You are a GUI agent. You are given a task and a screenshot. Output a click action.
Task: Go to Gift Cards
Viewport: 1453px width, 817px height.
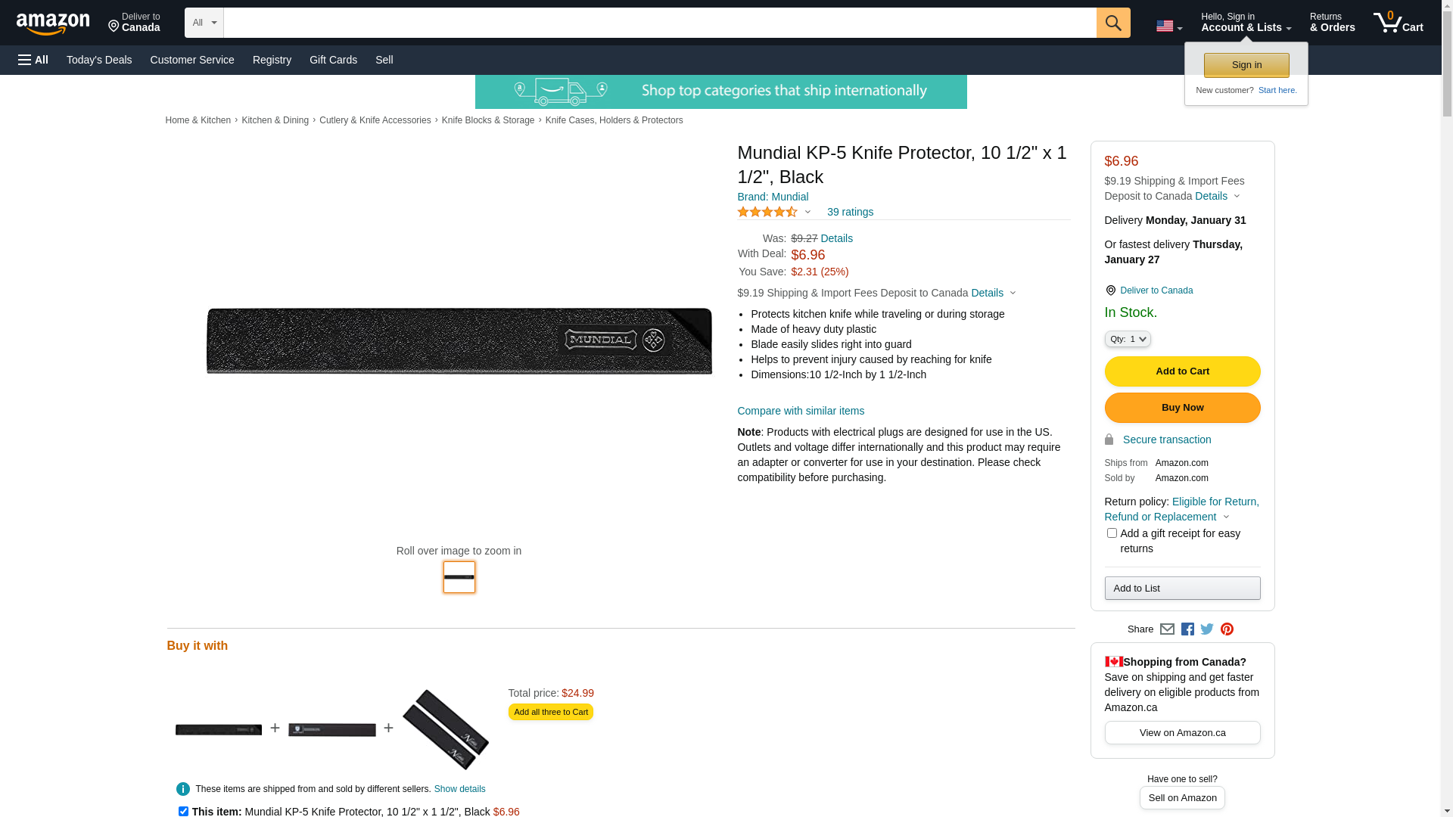click(333, 60)
